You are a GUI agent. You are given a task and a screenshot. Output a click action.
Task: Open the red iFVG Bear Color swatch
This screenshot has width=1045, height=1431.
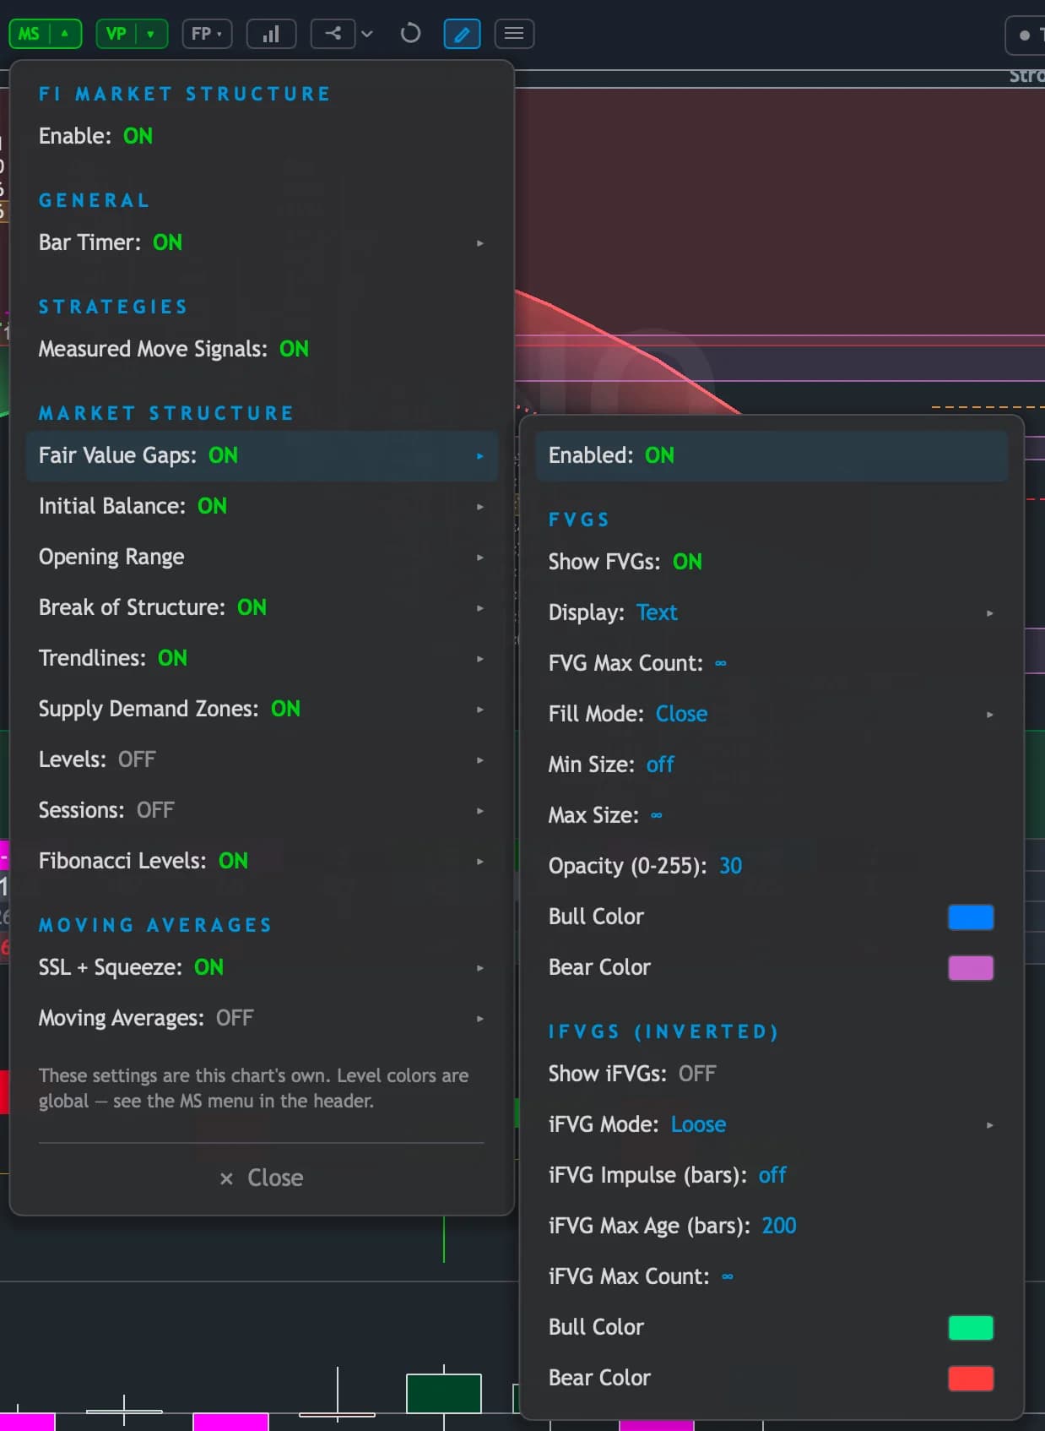coord(971,1379)
